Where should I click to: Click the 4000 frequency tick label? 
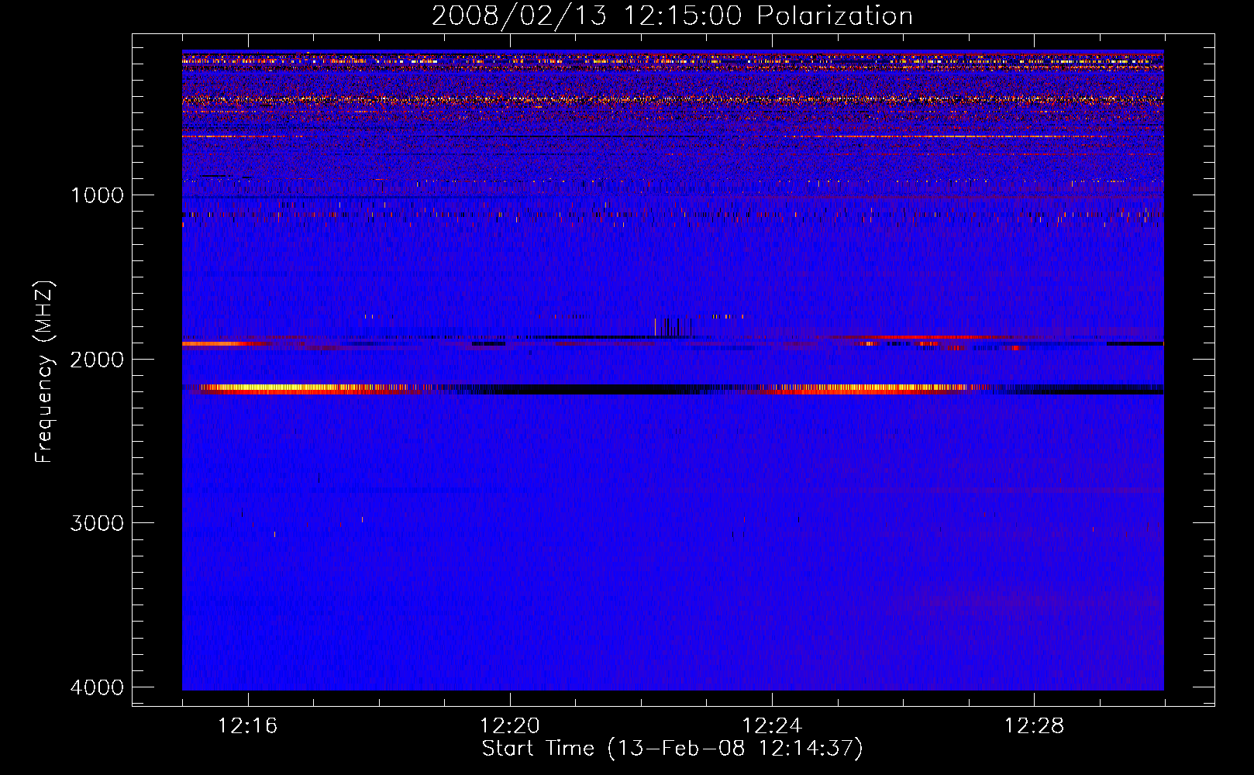[x=97, y=687]
